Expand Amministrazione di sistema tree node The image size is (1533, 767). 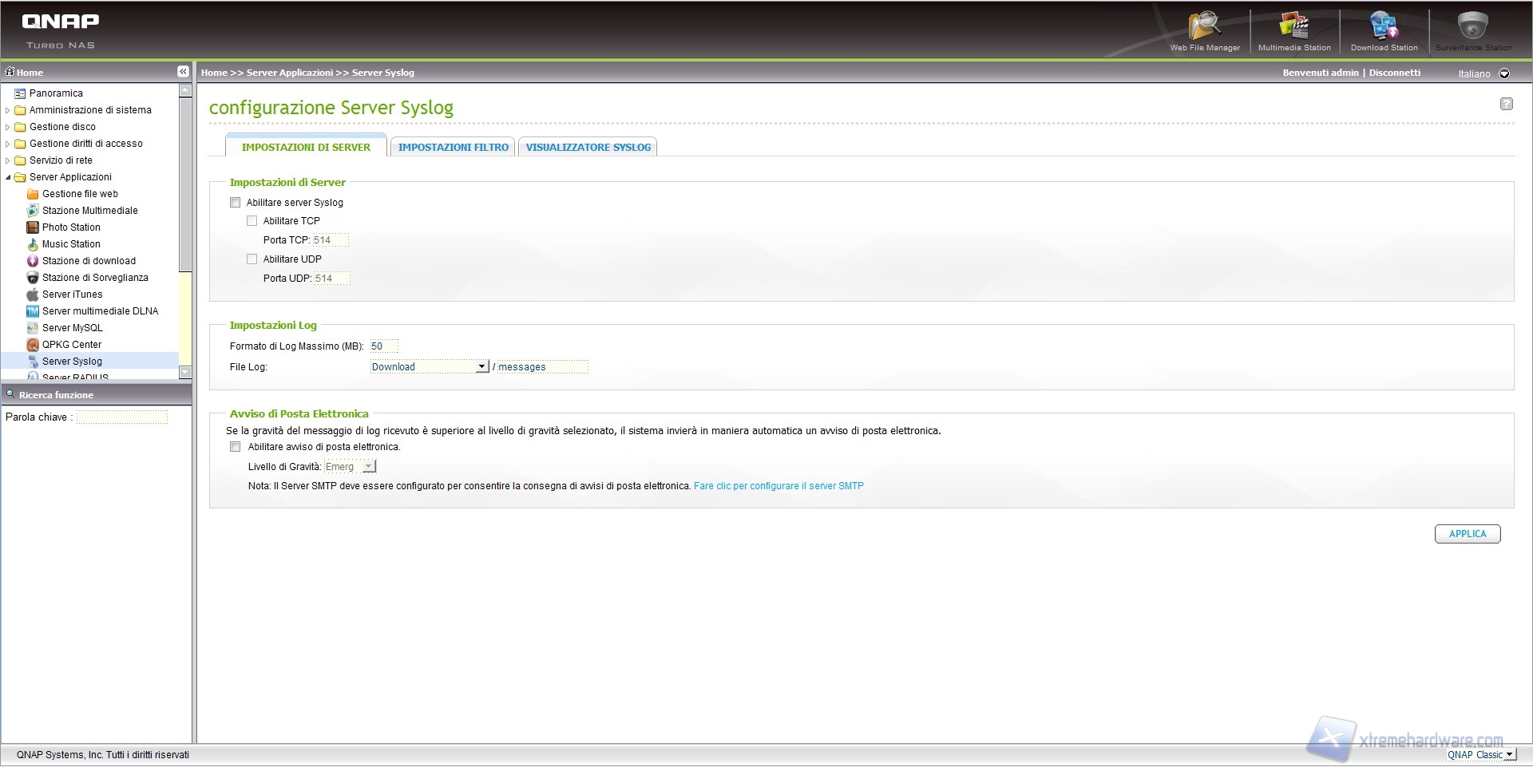pos(8,110)
